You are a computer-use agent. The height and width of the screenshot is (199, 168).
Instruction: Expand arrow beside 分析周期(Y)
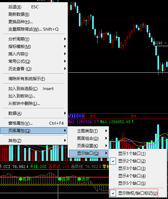click(x=65, y=39)
